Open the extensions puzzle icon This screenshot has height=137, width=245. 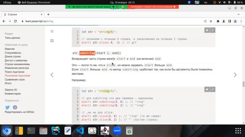[218, 21]
